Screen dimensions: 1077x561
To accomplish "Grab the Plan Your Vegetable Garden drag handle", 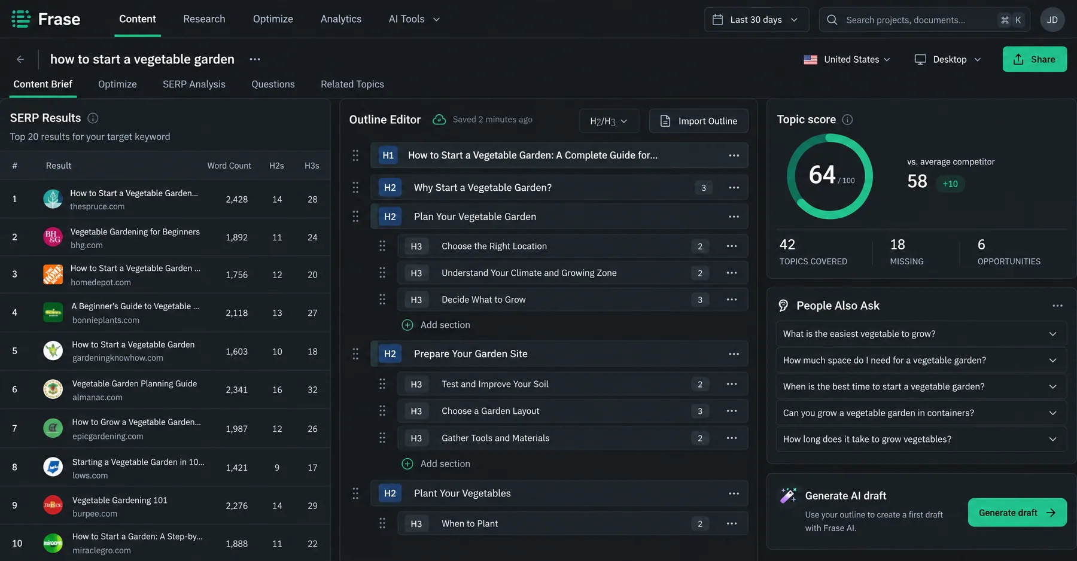I will (x=355, y=217).
